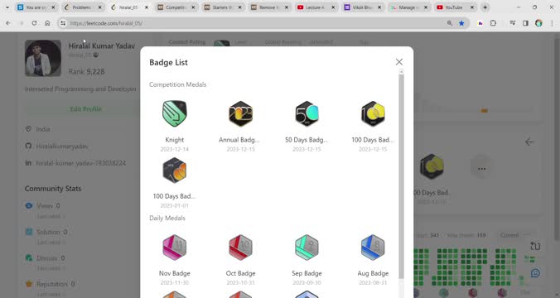Close the Problems tab
This screenshot has height=298, width=560.
point(99,7)
